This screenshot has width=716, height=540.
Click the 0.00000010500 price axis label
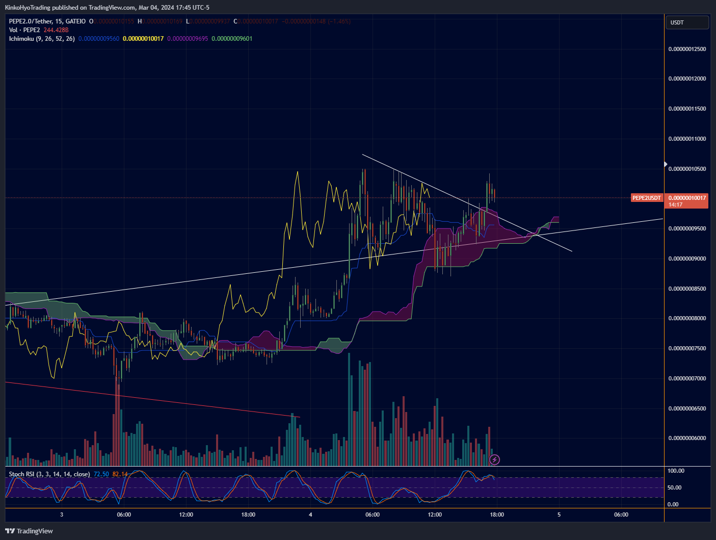pos(687,169)
